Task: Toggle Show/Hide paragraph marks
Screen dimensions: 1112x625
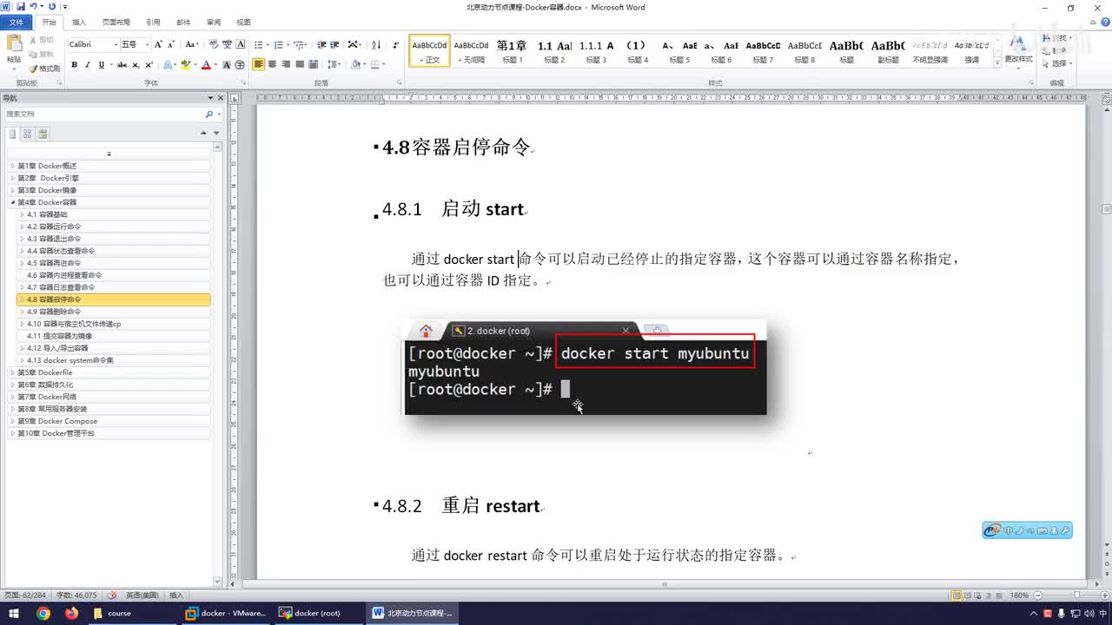Action: coord(396,45)
